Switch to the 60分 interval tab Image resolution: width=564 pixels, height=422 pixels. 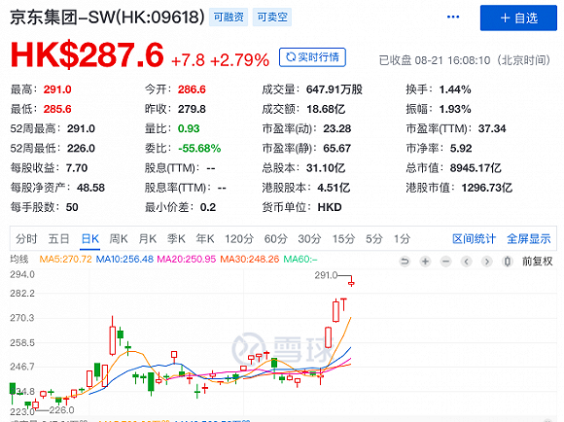point(276,239)
